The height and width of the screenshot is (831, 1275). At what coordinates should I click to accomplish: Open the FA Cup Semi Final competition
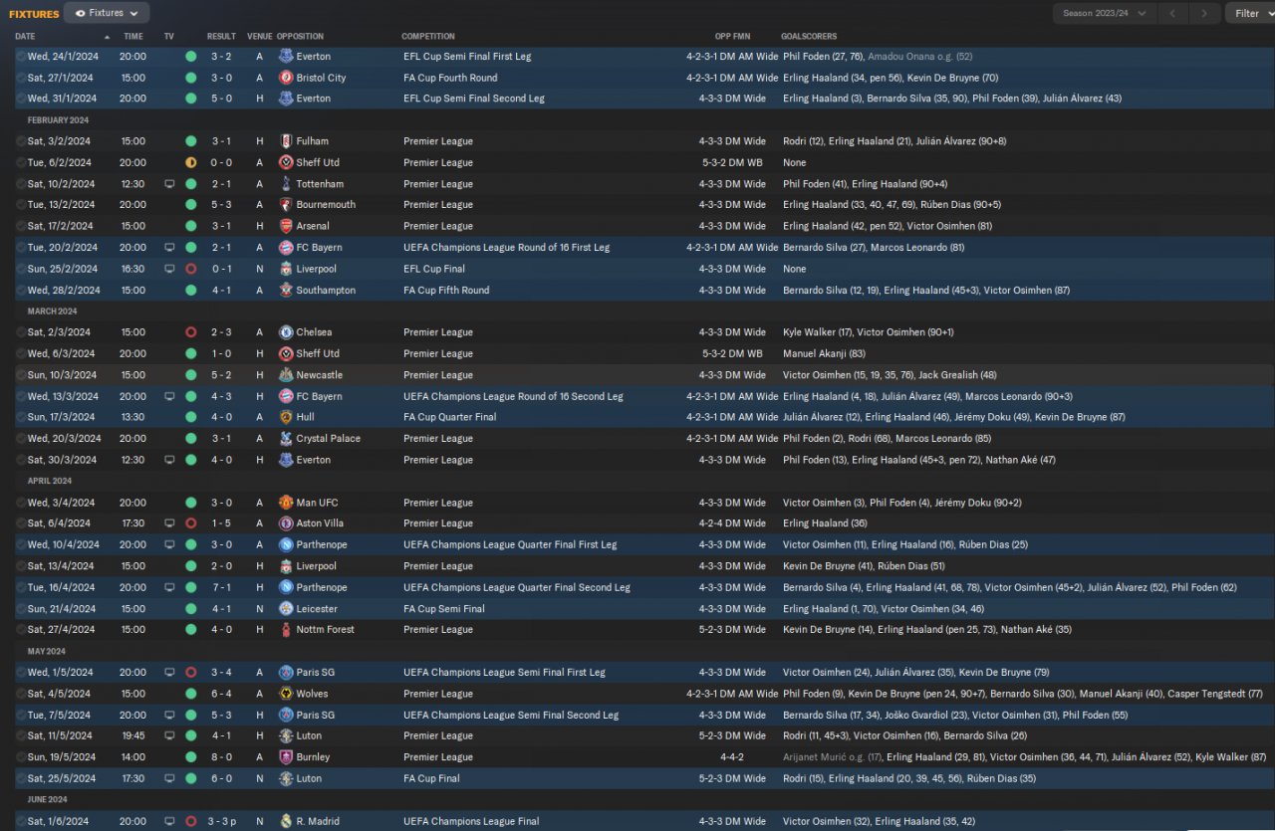[x=444, y=609]
